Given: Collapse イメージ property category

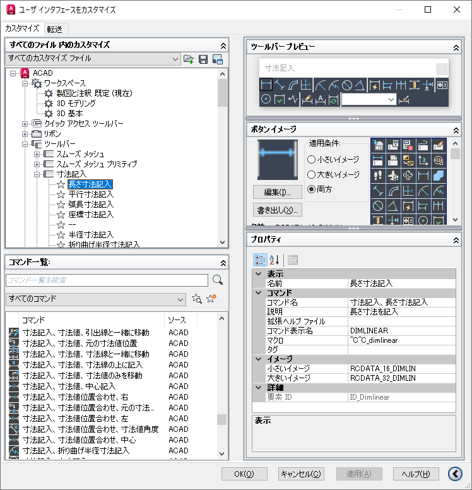Looking at the screenshot, I should coord(259,359).
